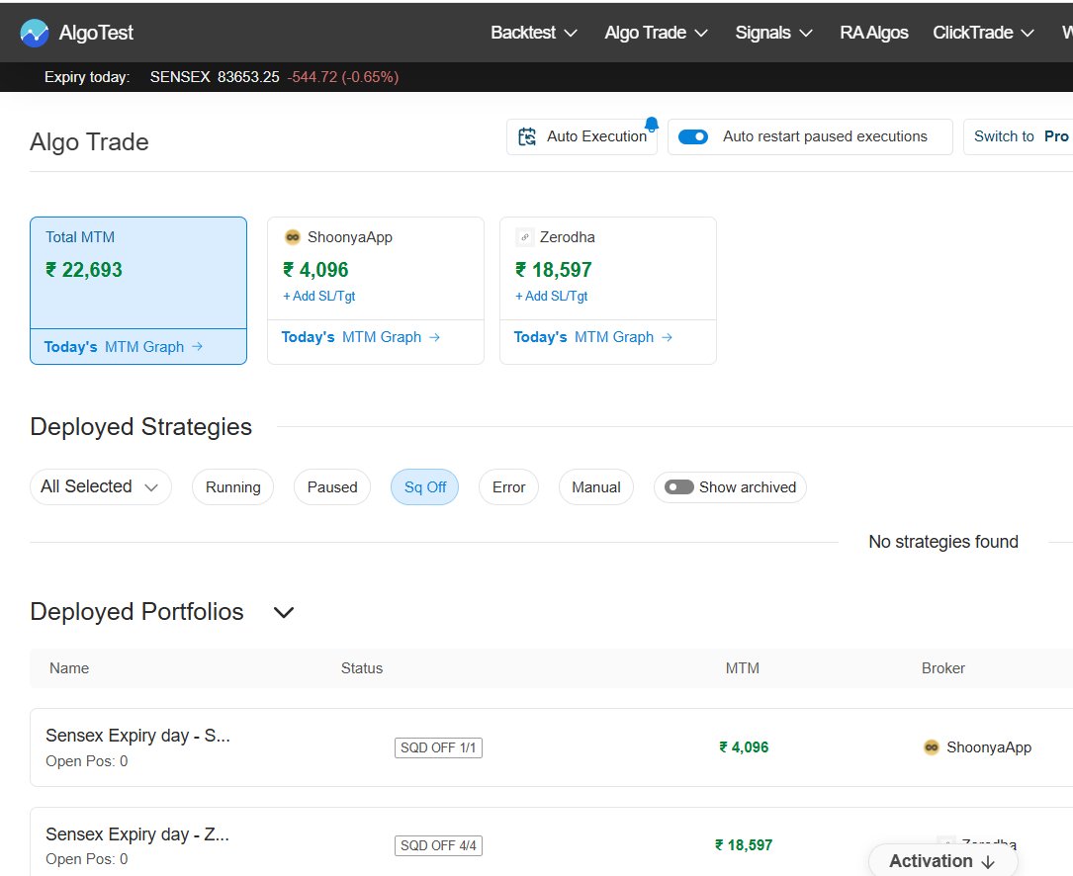Screen dimensions: 1073x876
Task: Click the Zerodha card logo icon
Action: (525, 236)
